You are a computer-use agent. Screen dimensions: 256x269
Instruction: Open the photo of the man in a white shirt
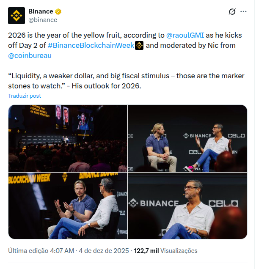click(187, 206)
